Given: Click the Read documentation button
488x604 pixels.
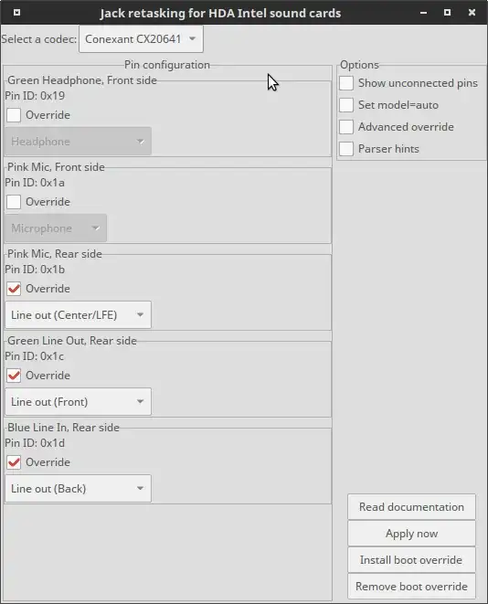Looking at the screenshot, I should tap(411, 507).
